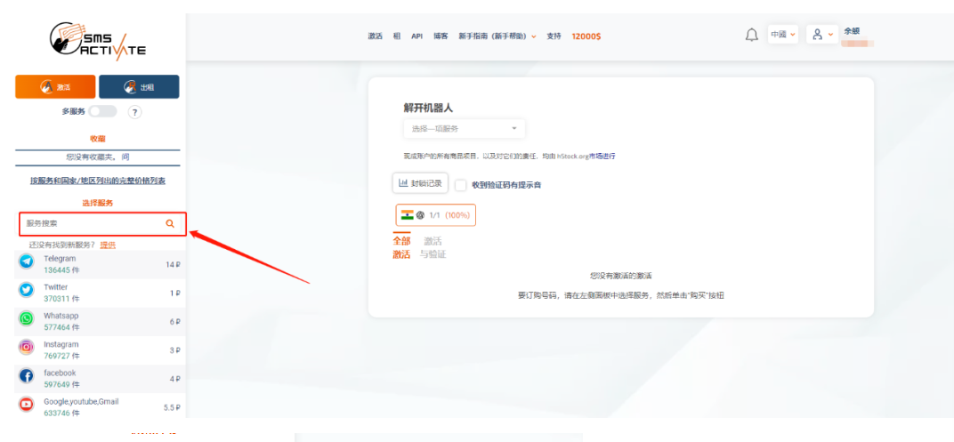Open the API menu item
The image size is (954, 442).
tap(416, 36)
